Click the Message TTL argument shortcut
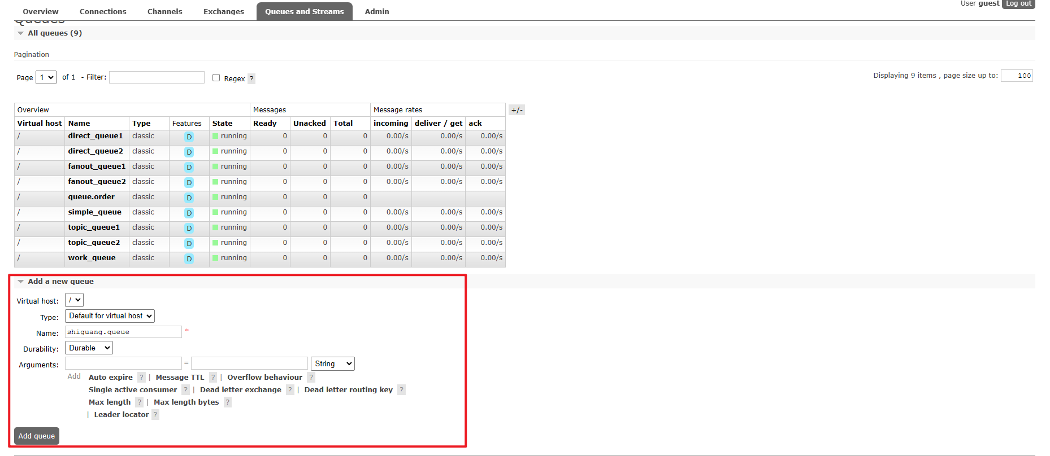 coord(180,378)
